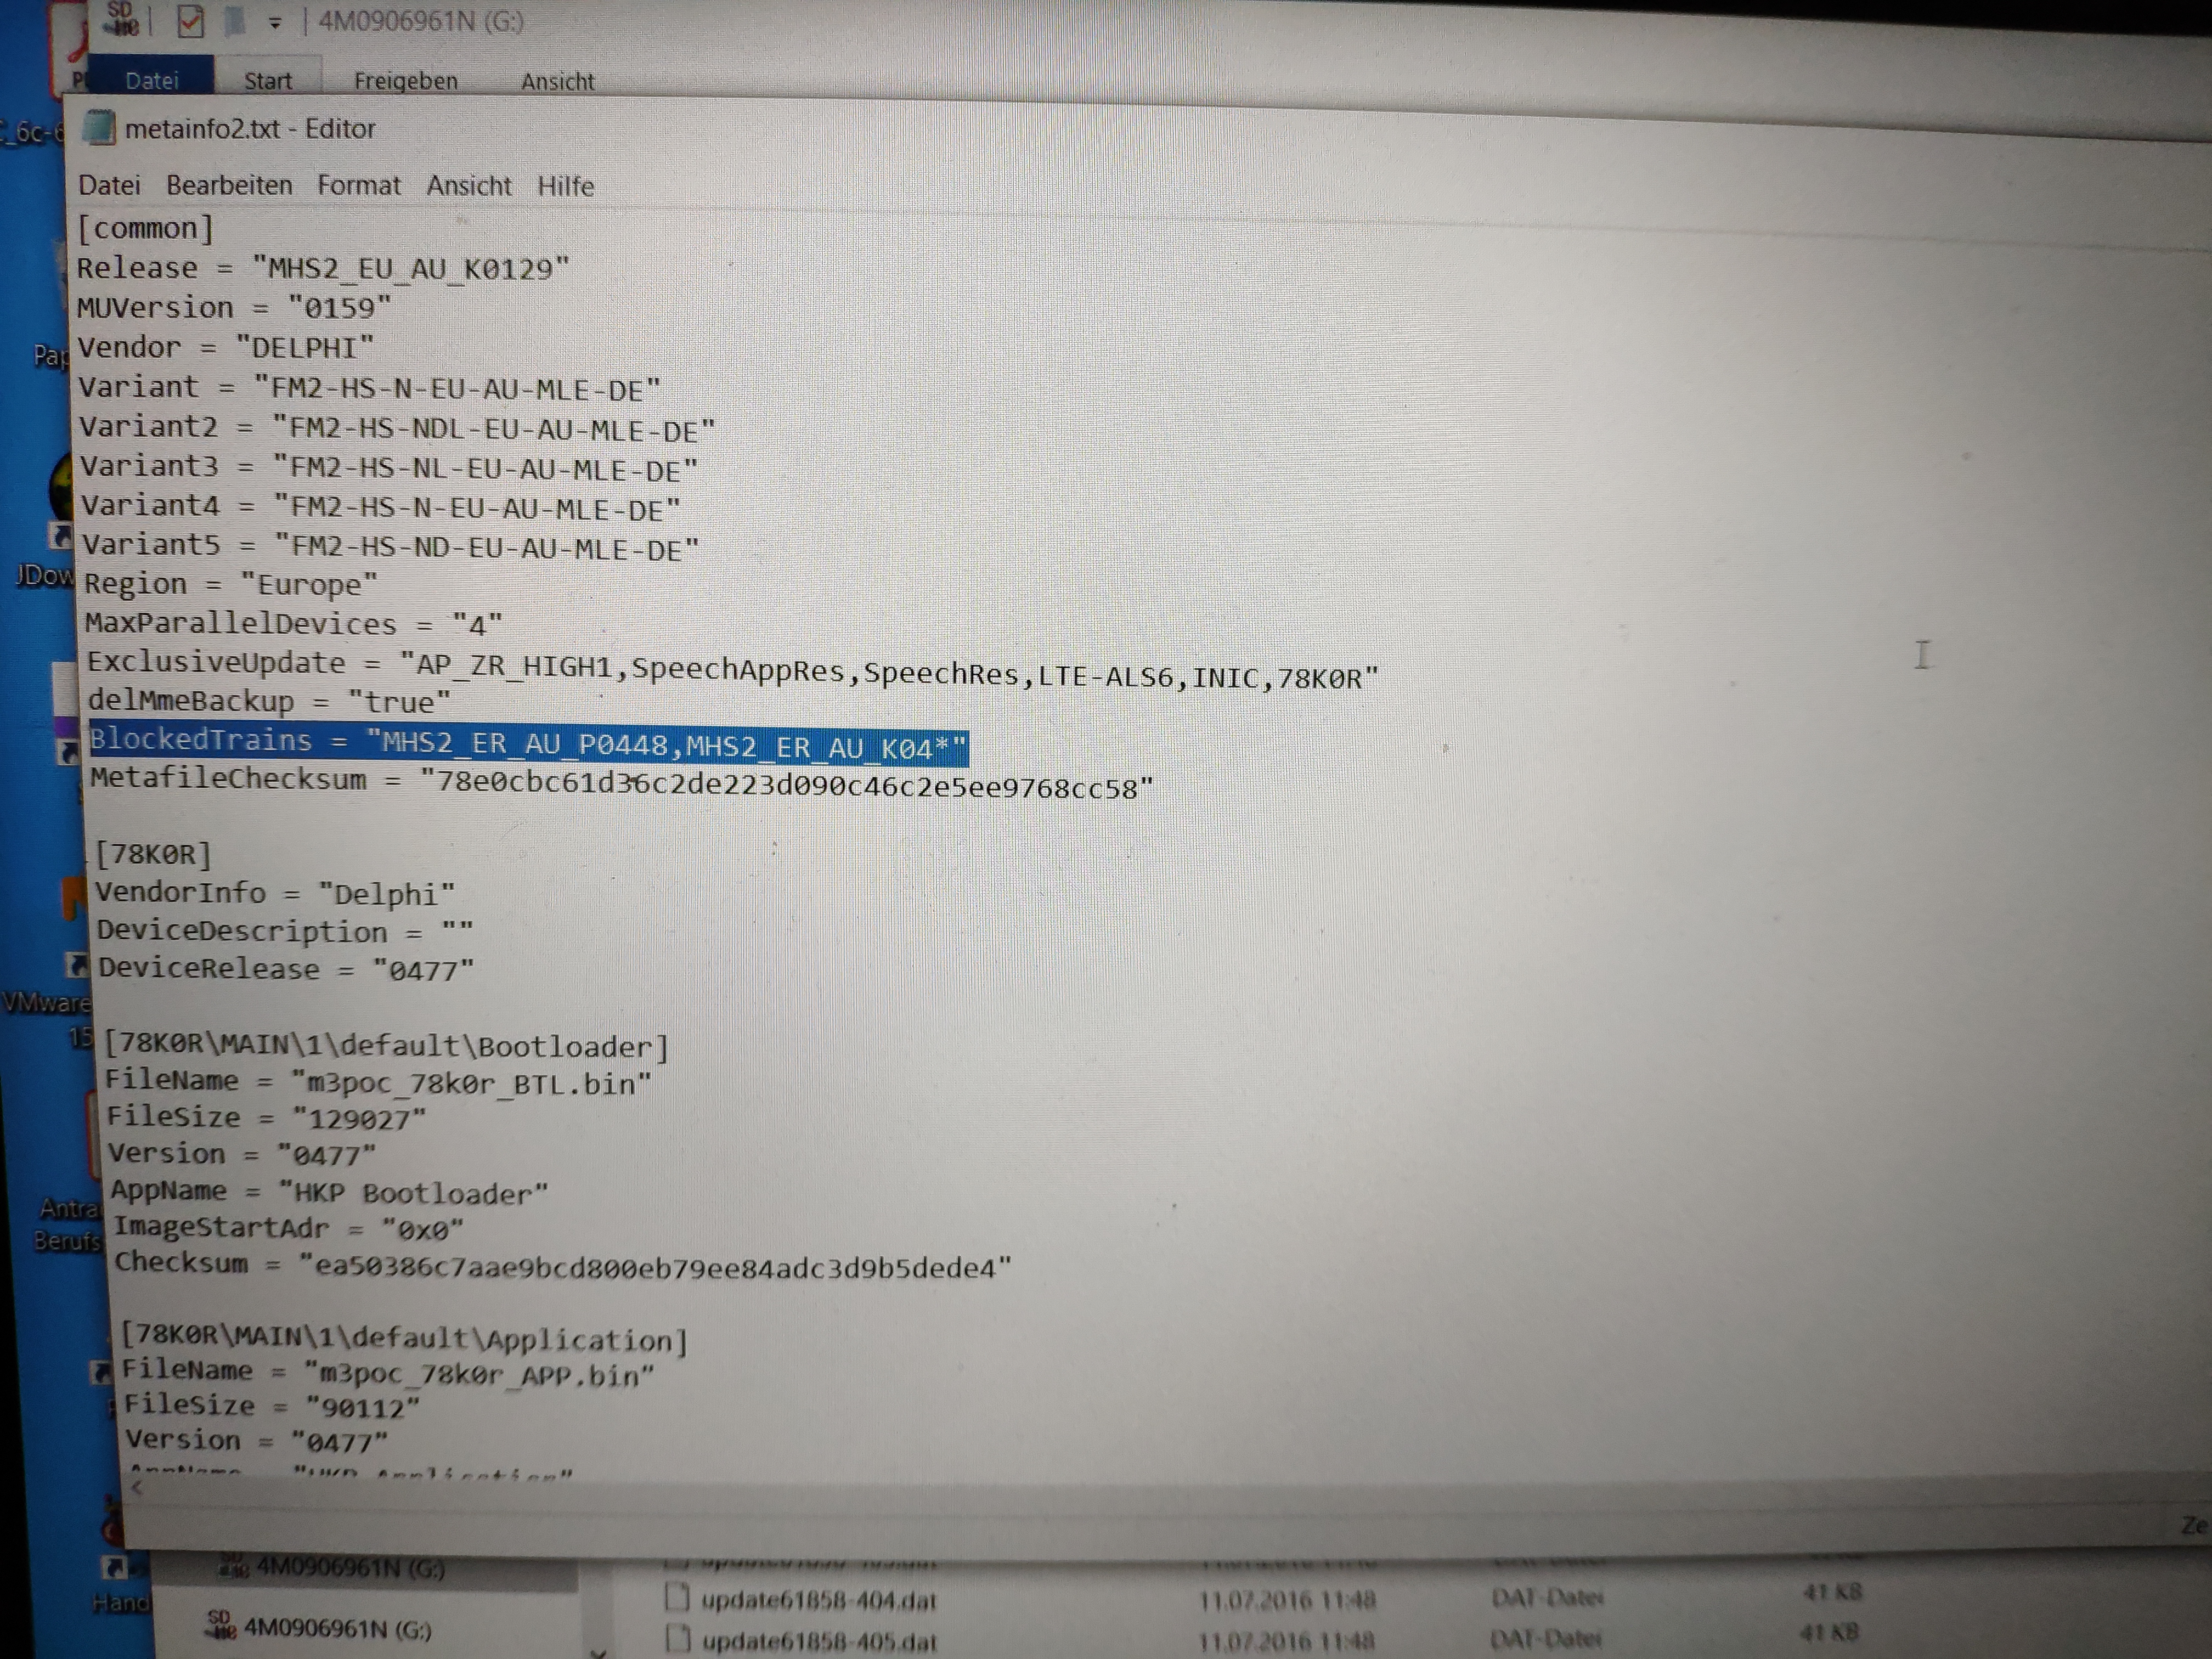Open the Bearbeiten menu in Editor
Screen dimensions: 2212x1659
pyautogui.click(x=229, y=185)
